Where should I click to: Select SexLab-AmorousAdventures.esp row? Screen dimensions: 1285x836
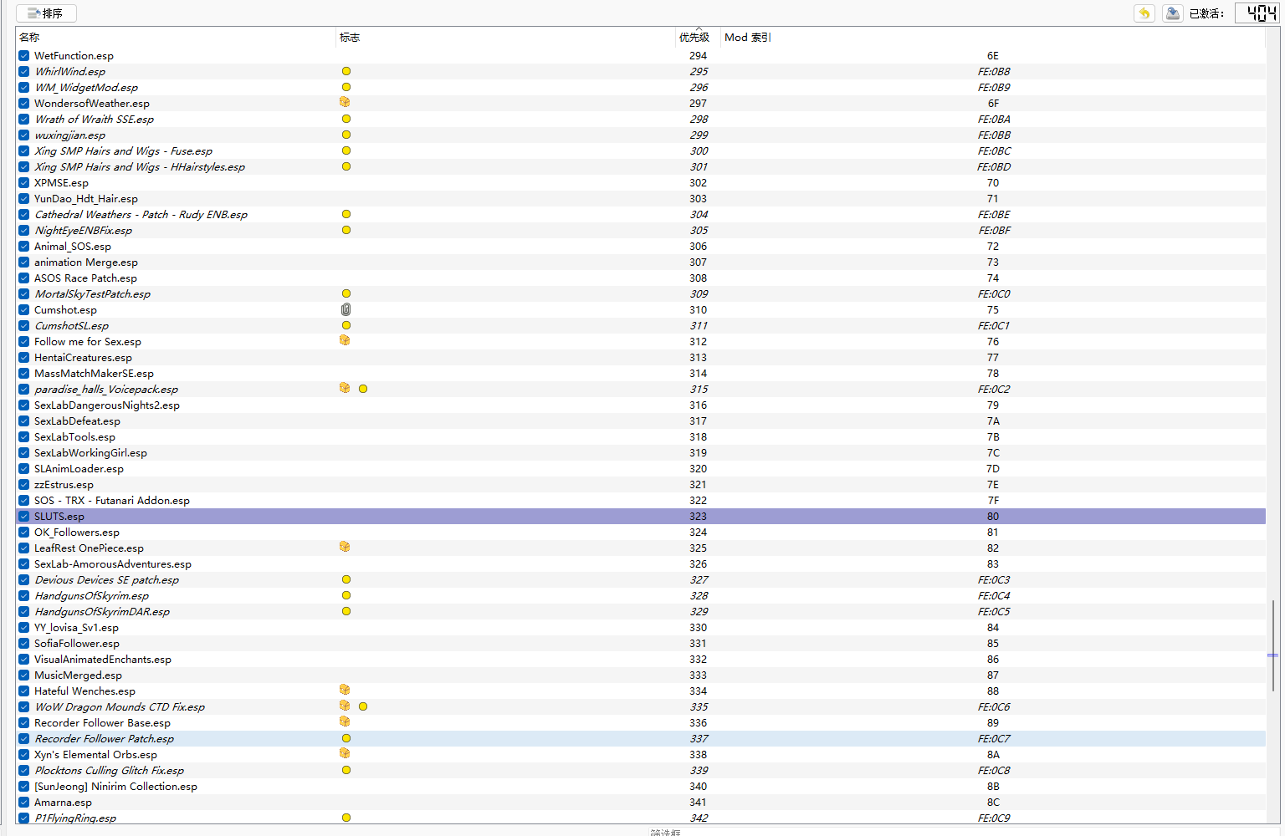641,564
